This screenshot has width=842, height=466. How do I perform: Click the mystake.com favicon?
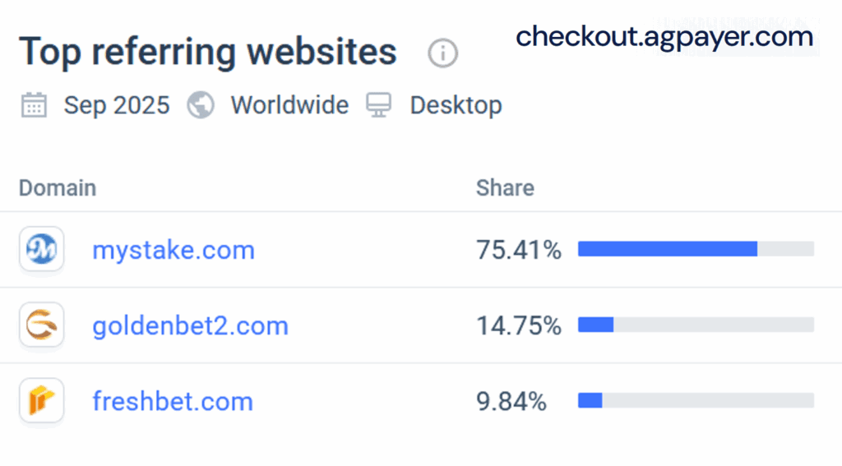(x=41, y=250)
